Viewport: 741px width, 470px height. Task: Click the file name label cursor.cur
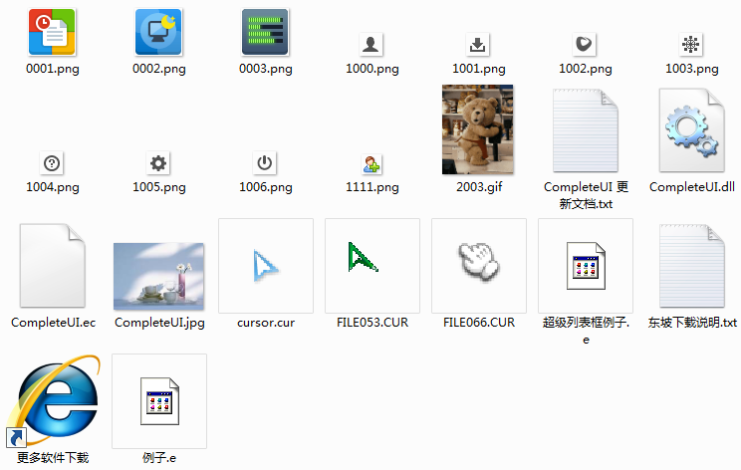tap(266, 323)
